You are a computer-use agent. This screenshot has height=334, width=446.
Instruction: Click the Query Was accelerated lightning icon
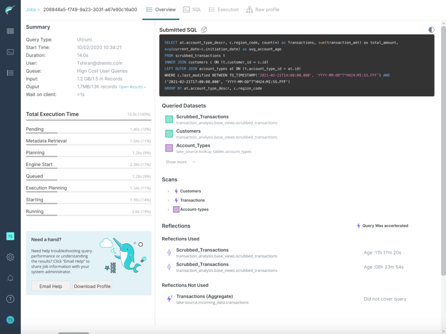coord(358,226)
